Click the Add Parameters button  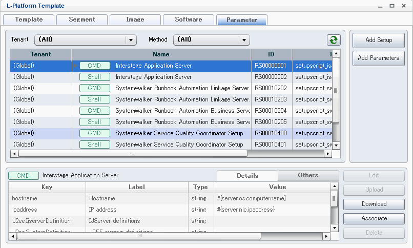click(x=379, y=58)
